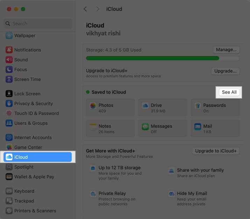Click the Sound speaker icon

[9, 60]
